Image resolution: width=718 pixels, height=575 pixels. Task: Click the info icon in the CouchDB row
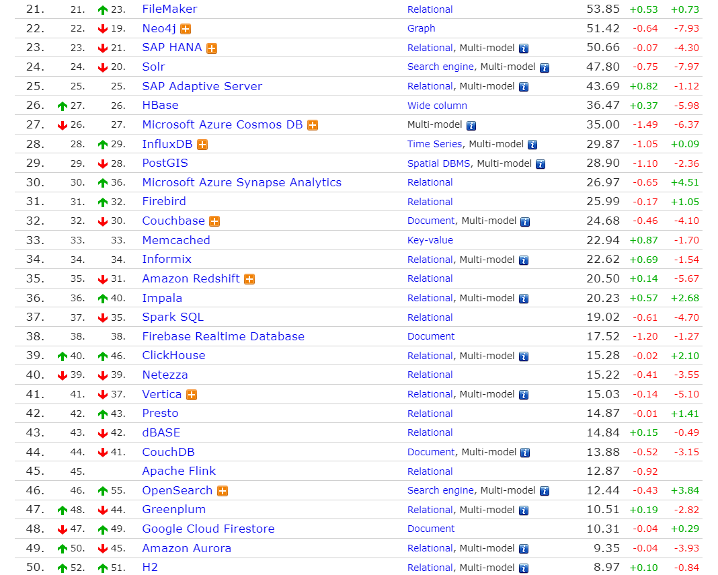525,453
